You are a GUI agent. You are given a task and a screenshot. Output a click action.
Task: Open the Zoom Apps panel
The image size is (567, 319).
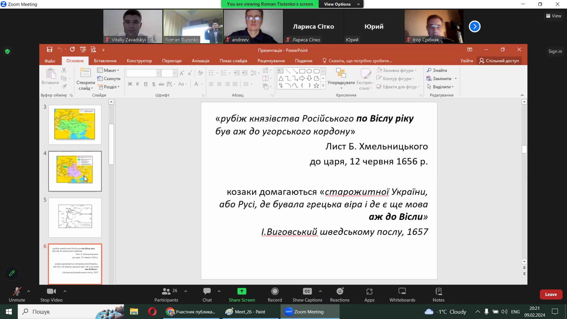[x=369, y=292]
